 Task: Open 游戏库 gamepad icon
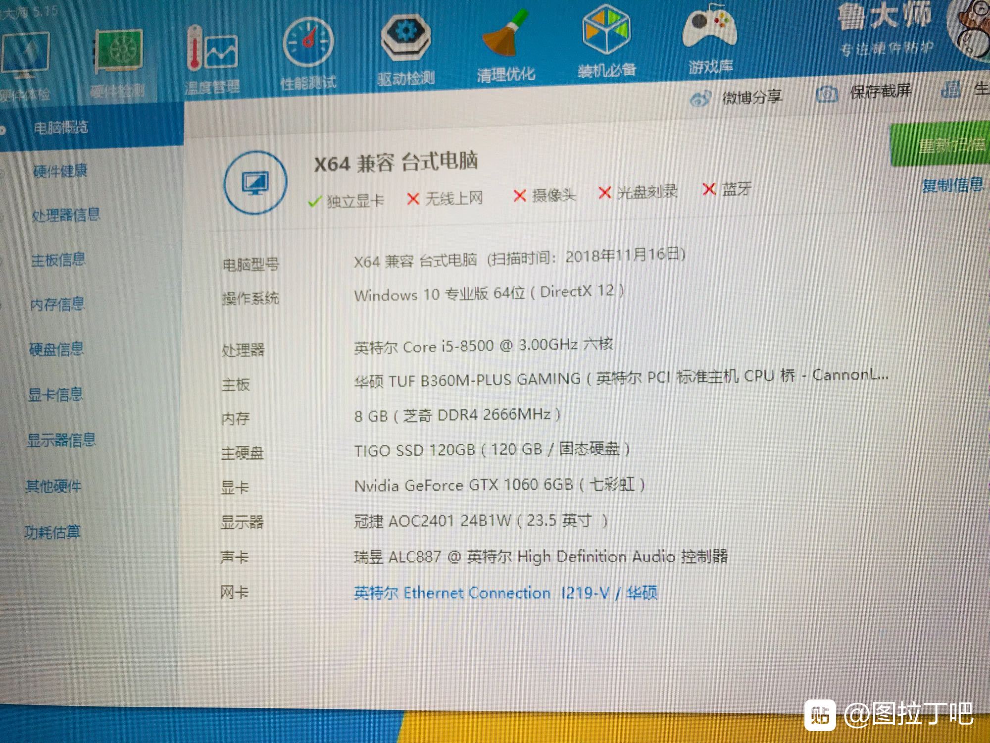coord(709,27)
